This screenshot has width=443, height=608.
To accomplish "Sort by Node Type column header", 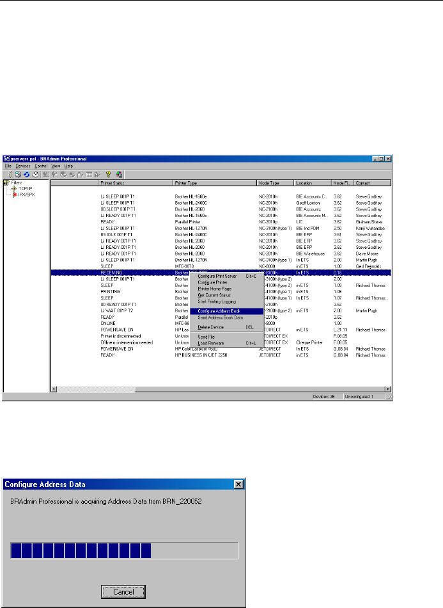I will pyautogui.click(x=276, y=183).
